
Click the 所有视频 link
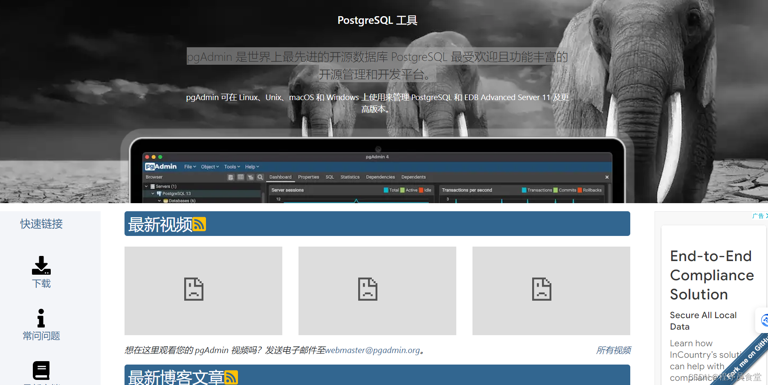pos(614,350)
